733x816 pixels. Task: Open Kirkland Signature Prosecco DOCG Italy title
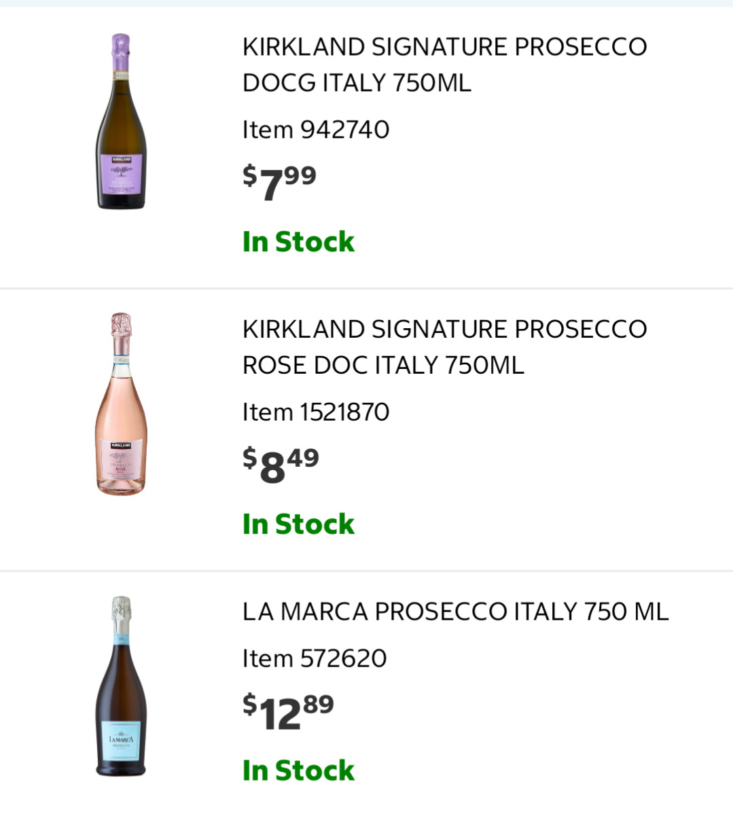coord(444,65)
